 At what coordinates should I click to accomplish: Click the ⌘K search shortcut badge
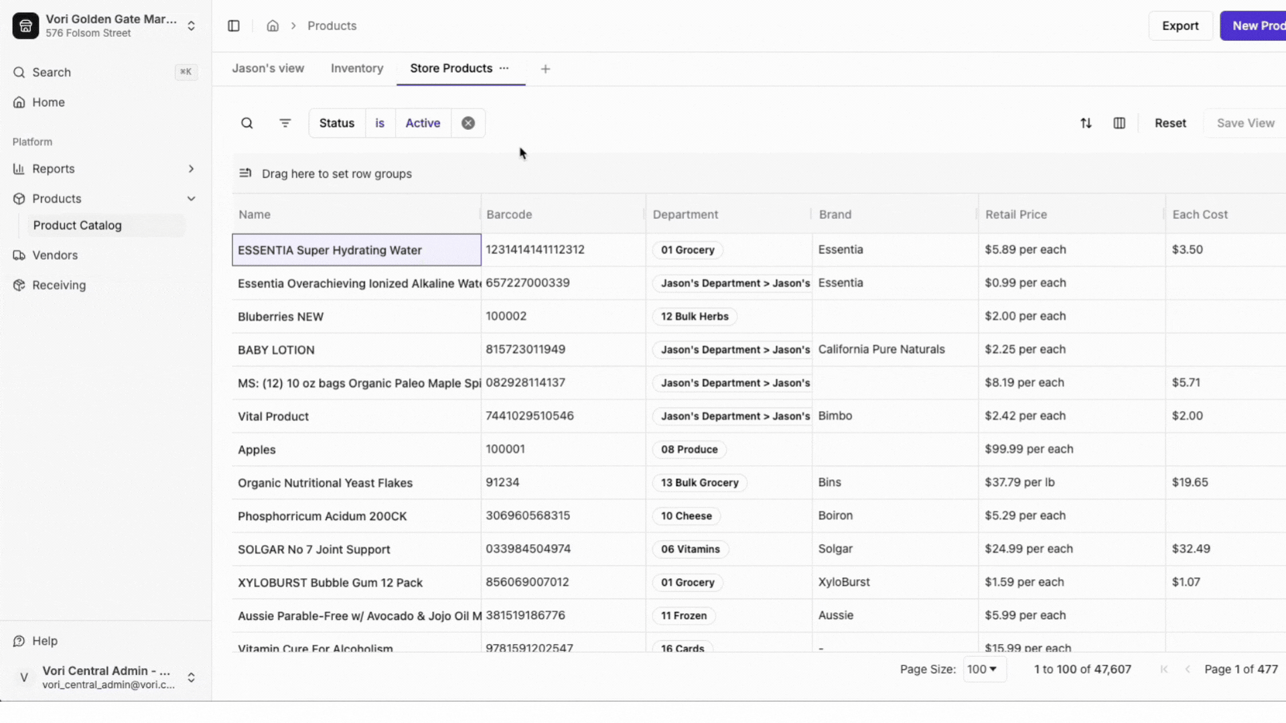pyautogui.click(x=186, y=72)
